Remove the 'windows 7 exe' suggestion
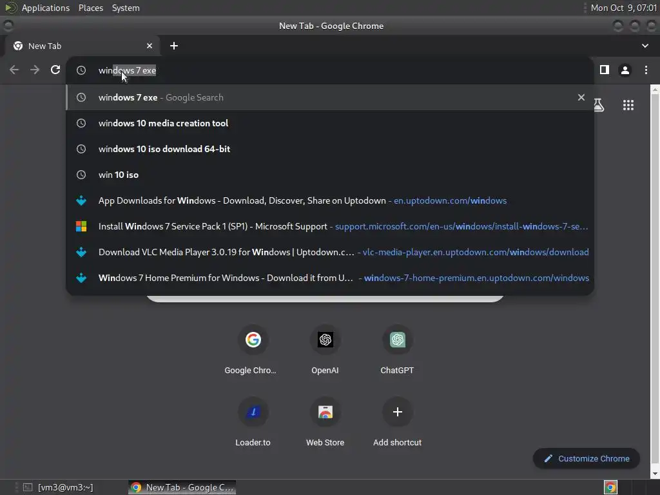 coord(581,97)
